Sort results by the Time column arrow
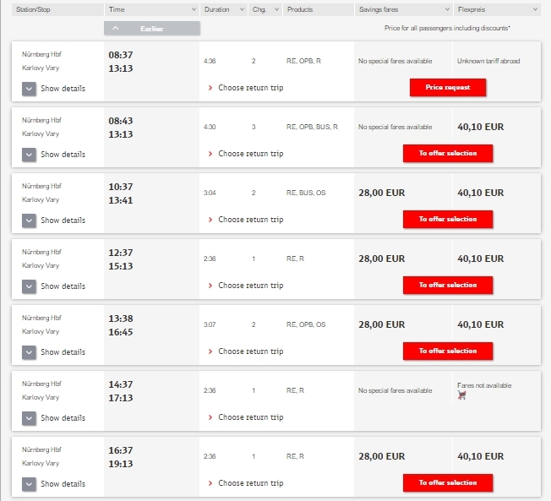 coord(195,10)
